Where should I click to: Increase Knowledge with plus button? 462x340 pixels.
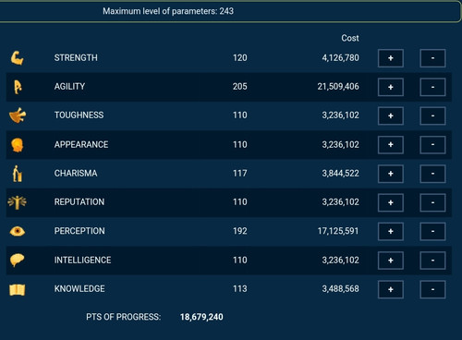(391, 289)
